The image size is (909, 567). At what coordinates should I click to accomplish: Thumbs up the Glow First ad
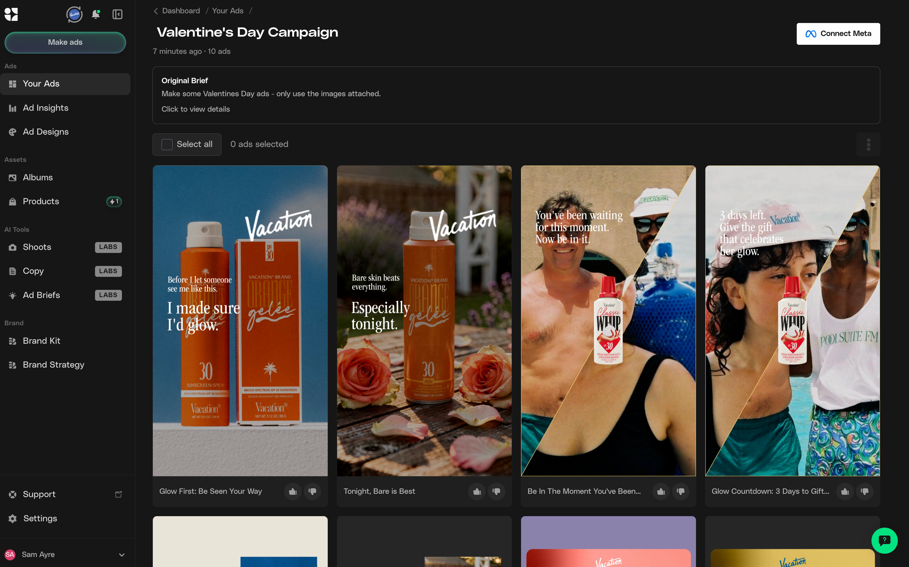coord(293,491)
